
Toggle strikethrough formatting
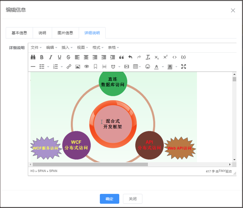[68, 57]
